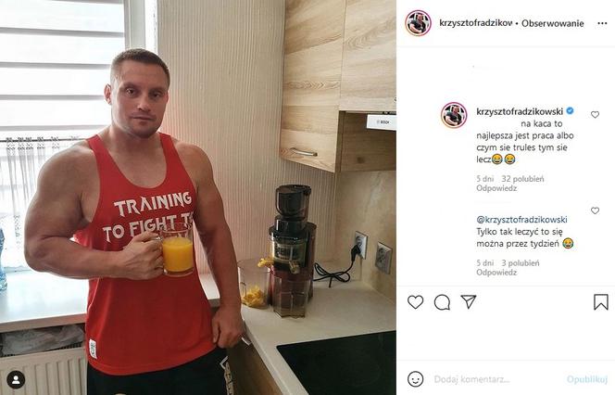Open the krzysztofradzikowski header username link
The height and width of the screenshot is (395, 615).
(476, 23)
